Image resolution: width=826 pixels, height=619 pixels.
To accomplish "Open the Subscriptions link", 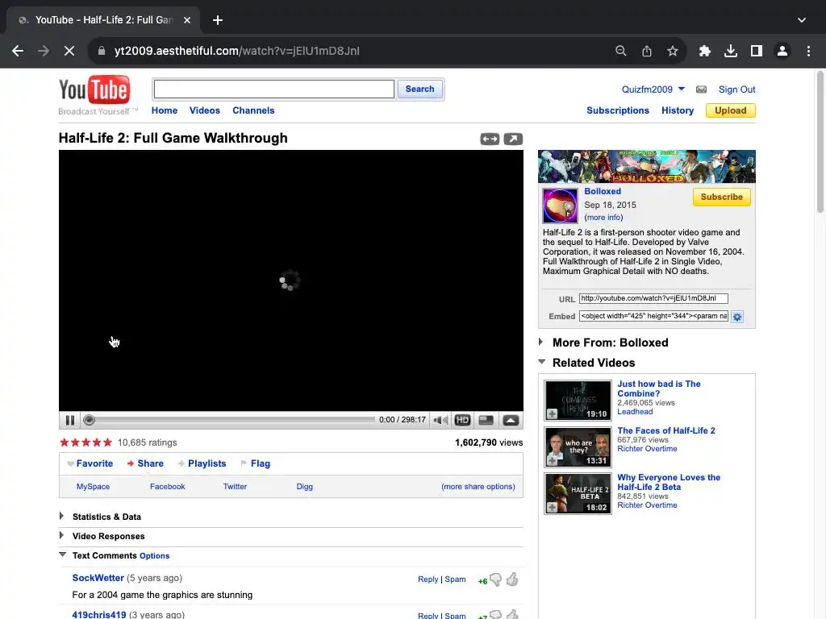I will (x=618, y=110).
